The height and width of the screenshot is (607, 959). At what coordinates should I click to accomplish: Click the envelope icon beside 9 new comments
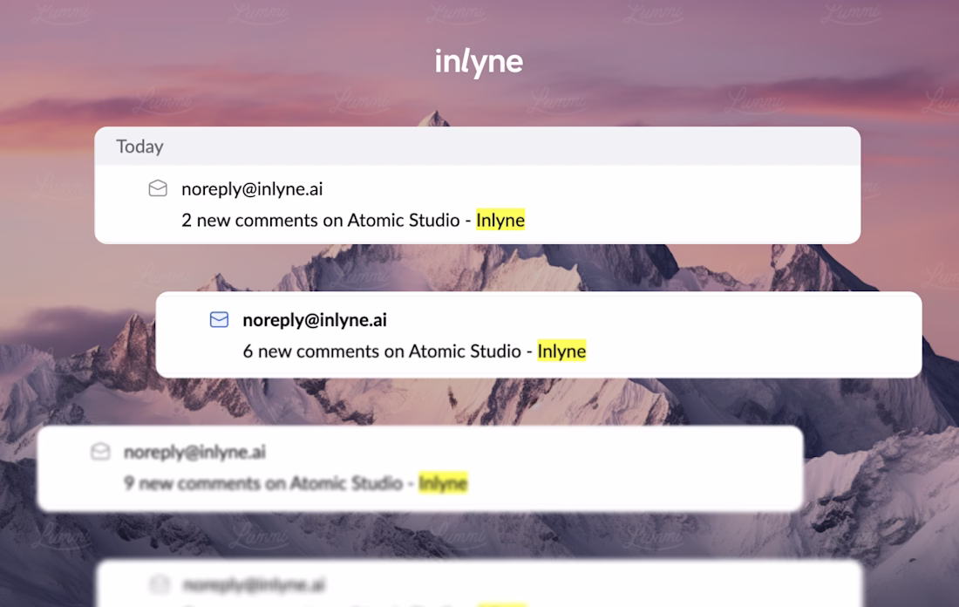pos(100,452)
